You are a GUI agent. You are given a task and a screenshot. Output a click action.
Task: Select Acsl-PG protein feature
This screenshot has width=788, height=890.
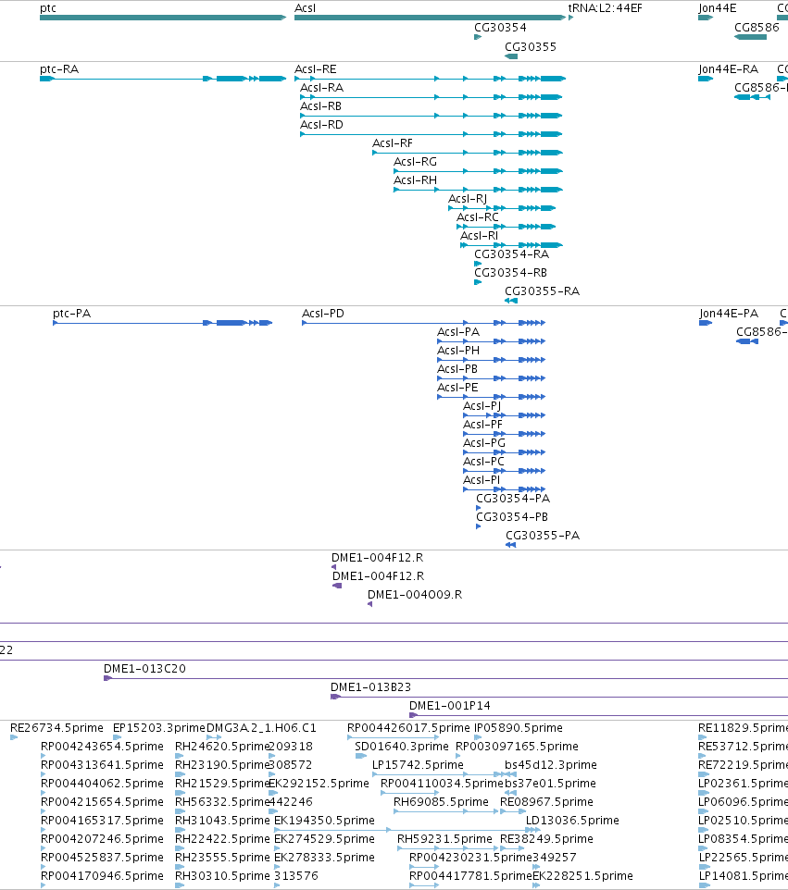pyautogui.click(x=505, y=452)
